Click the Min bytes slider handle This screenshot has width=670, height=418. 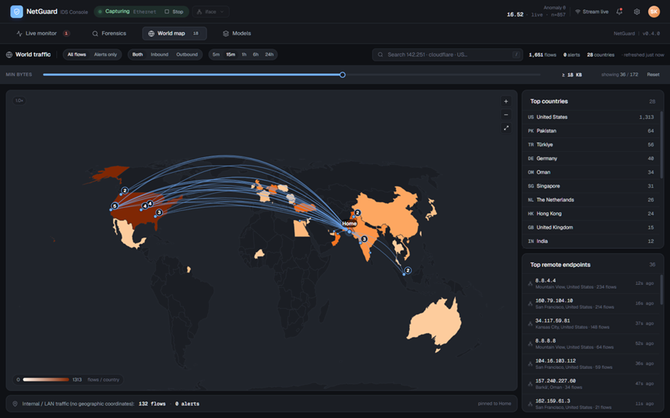coord(342,75)
